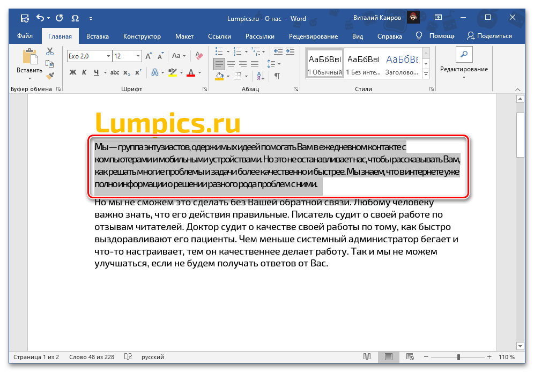
Task: Click the Copy icon
Action: (x=50, y=64)
